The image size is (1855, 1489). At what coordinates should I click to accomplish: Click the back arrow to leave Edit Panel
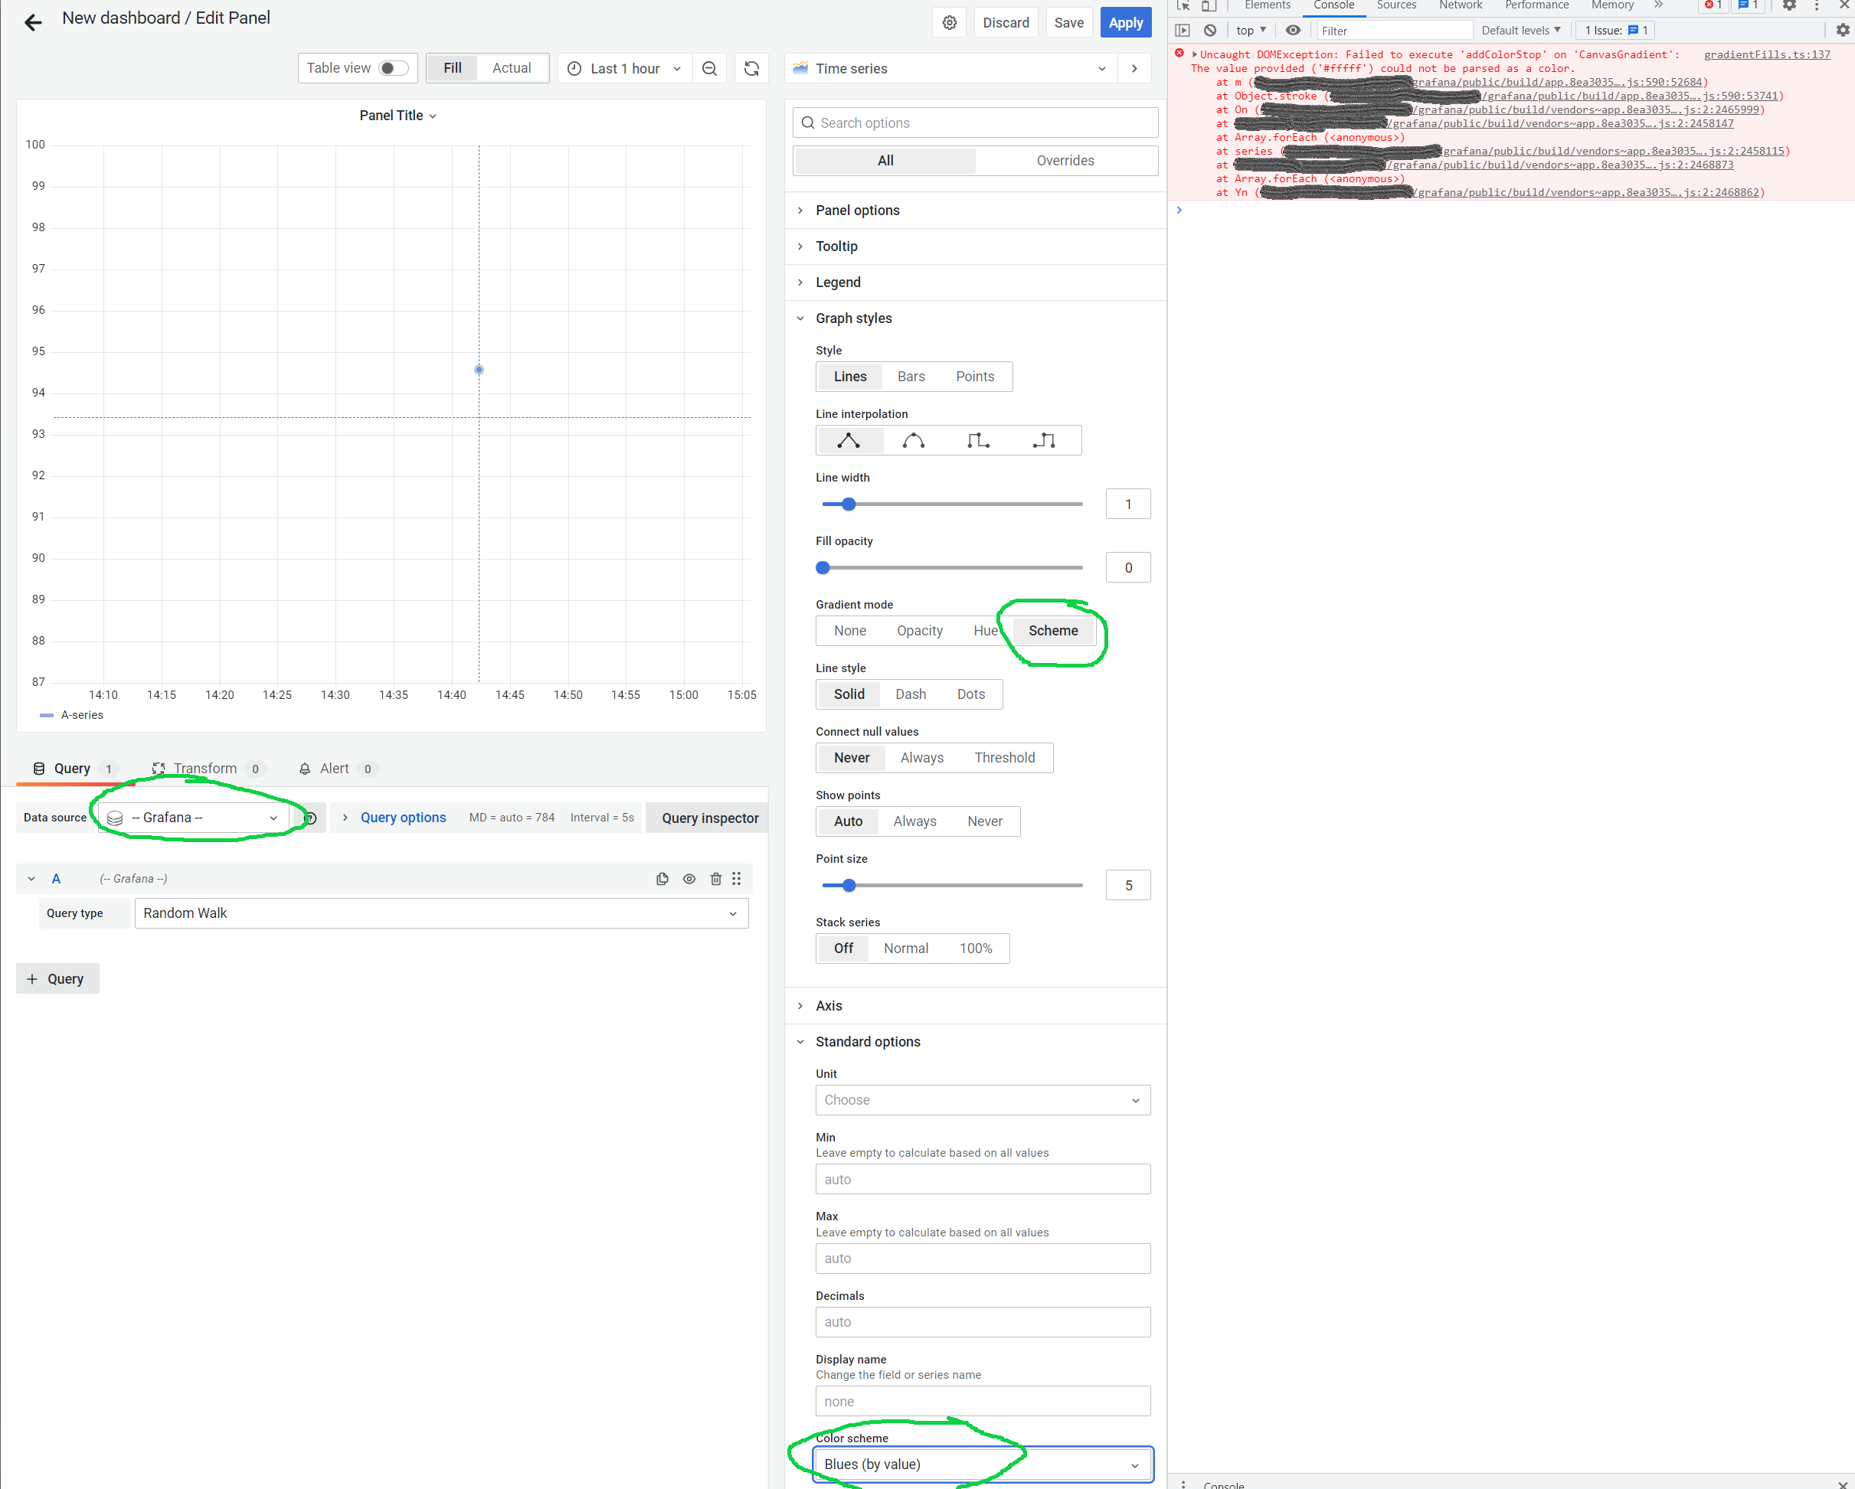click(x=33, y=22)
